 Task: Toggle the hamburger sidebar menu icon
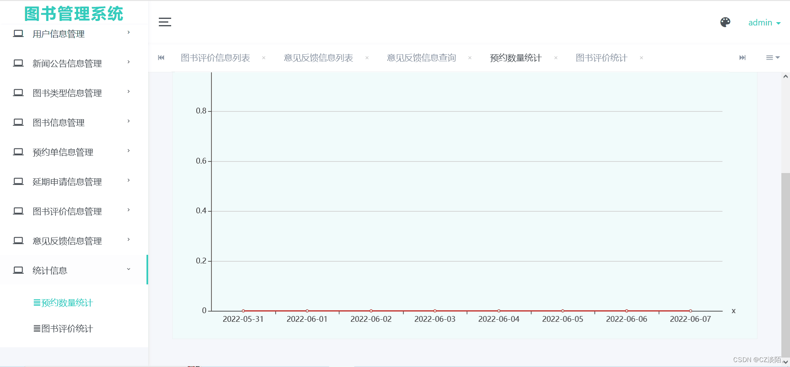click(165, 22)
